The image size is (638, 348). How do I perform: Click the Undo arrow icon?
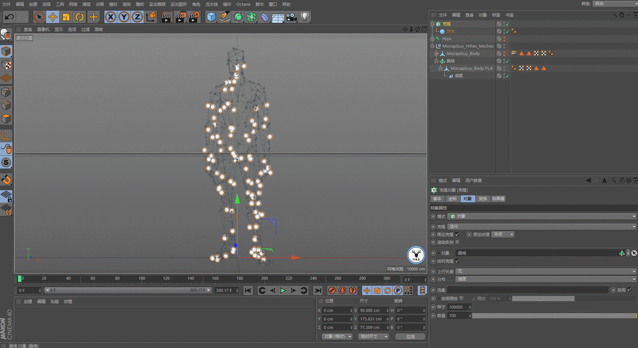click(9, 17)
